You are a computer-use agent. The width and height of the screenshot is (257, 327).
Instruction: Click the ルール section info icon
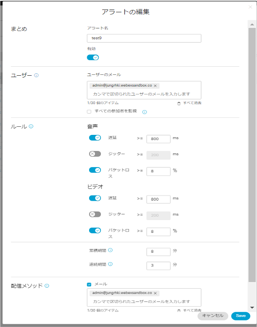31,126
